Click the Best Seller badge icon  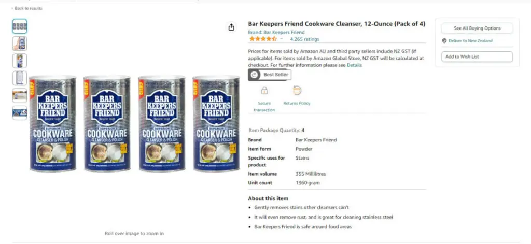click(254, 75)
